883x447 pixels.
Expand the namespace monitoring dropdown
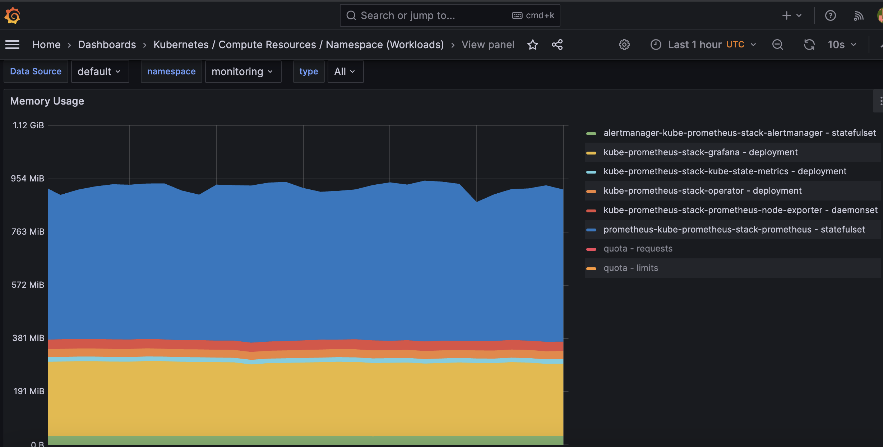(243, 72)
